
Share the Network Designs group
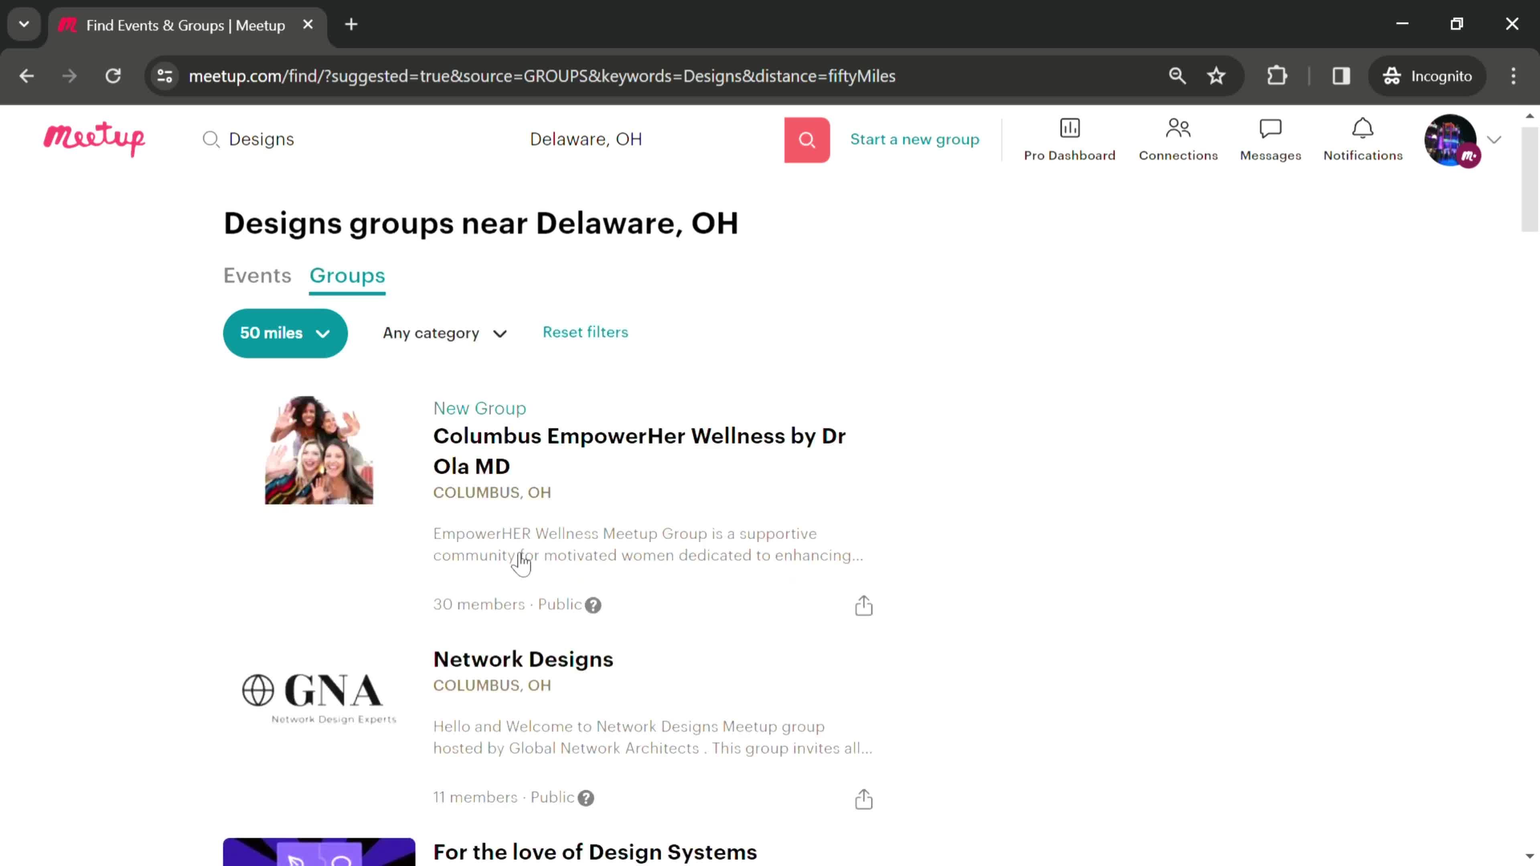[863, 799]
